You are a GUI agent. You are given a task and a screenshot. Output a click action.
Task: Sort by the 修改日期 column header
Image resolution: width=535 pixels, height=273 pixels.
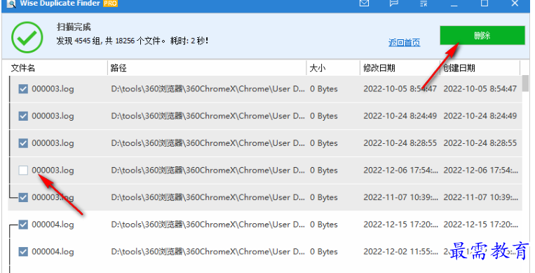click(x=379, y=68)
